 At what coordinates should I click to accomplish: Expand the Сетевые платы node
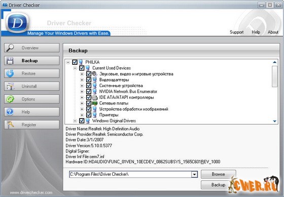[82, 103]
